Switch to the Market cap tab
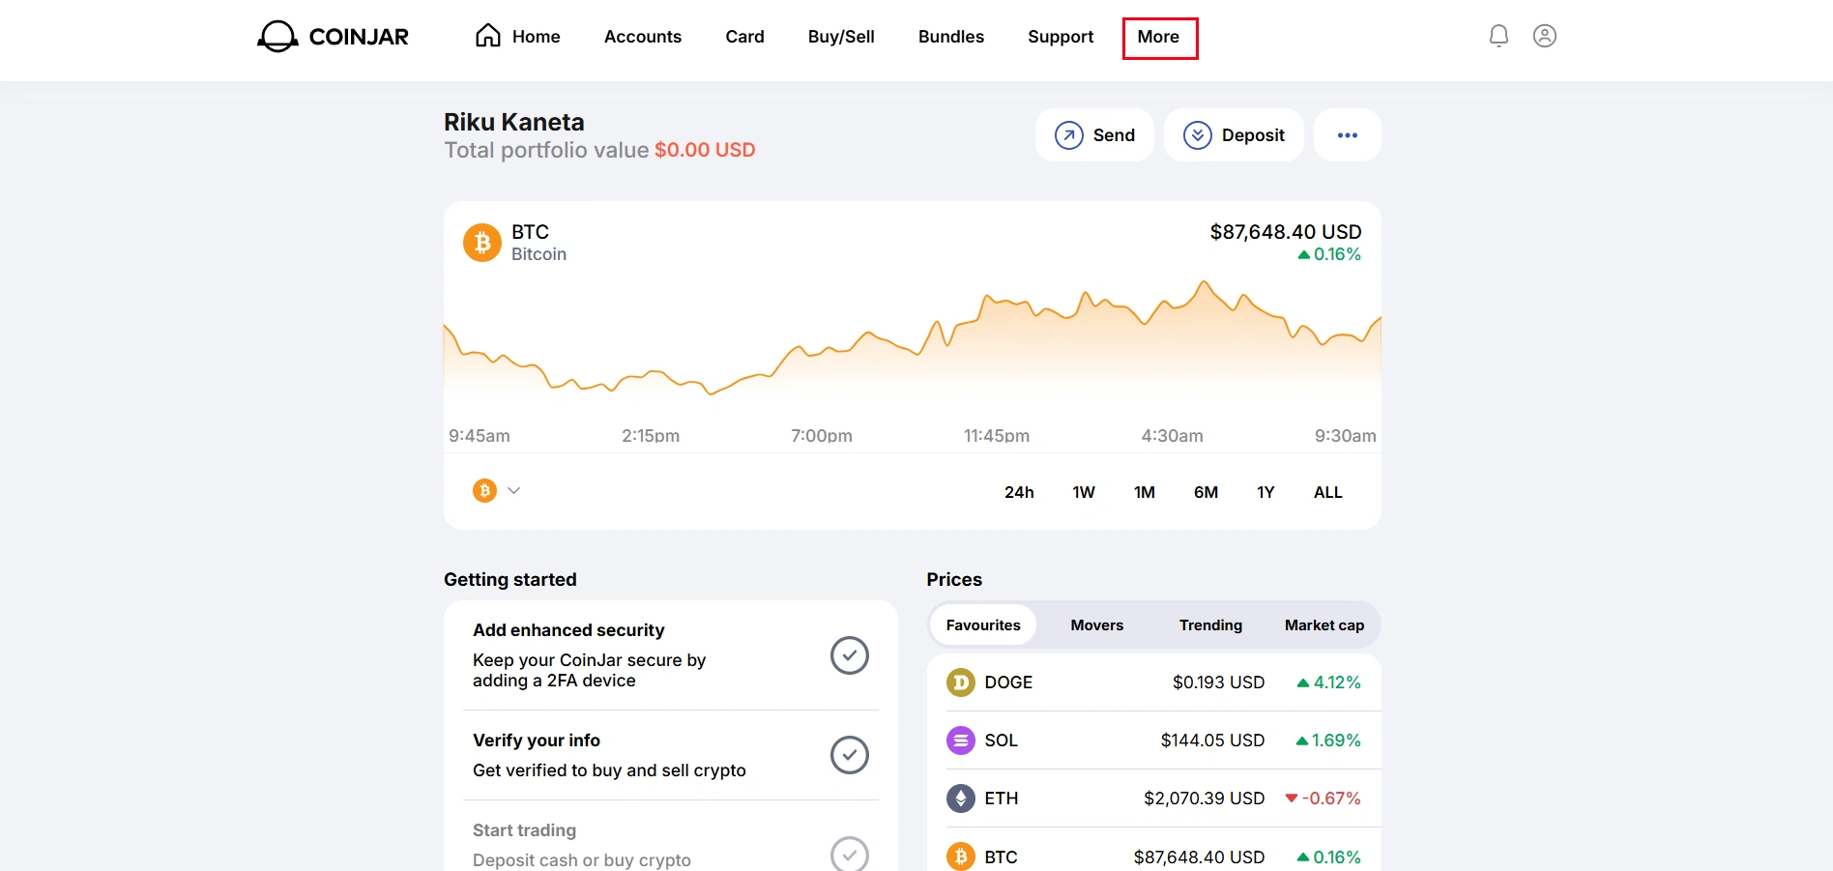The height and width of the screenshot is (871, 1833). point(1324,625)
